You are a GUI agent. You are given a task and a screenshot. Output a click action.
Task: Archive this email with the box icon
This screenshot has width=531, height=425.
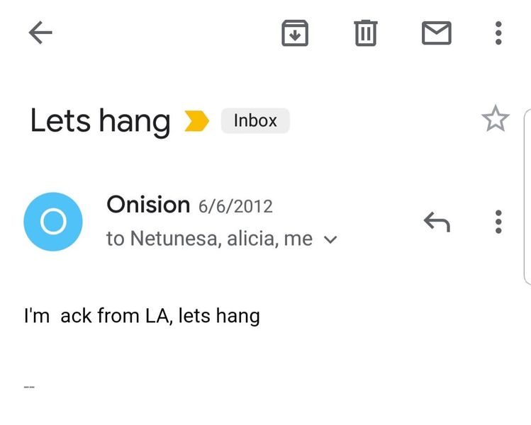click(295, 33)
